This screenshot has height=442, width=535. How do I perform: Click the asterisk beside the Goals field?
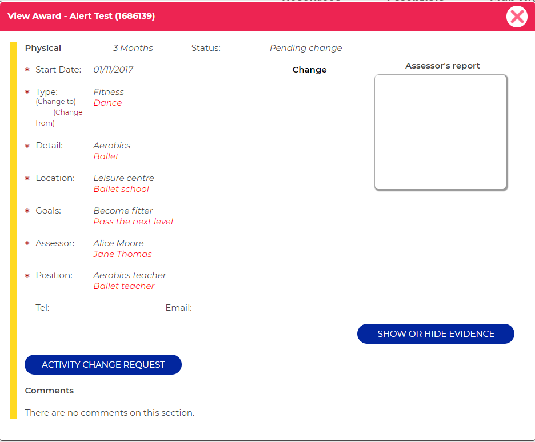26,211
